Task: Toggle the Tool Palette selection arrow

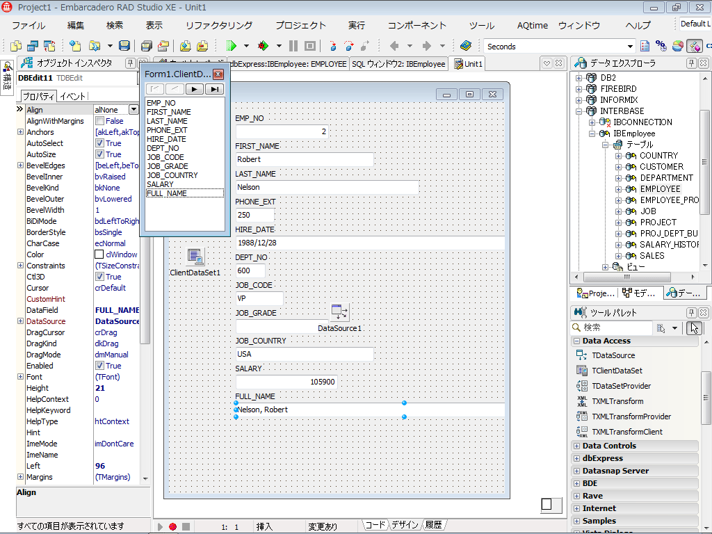Action: click(695, 327)
